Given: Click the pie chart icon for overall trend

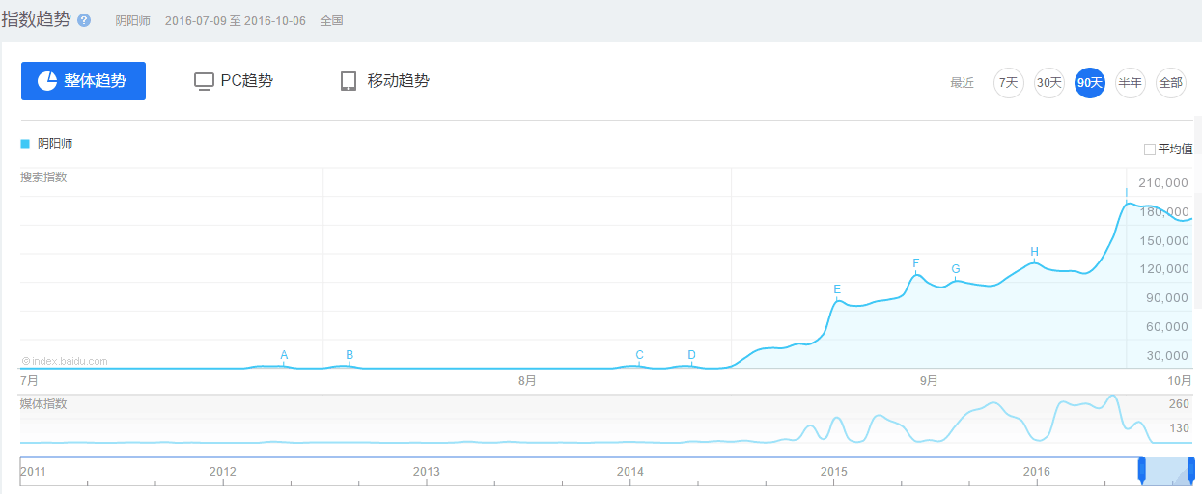Looking at the screenshot, I should (x=47, y=81).
